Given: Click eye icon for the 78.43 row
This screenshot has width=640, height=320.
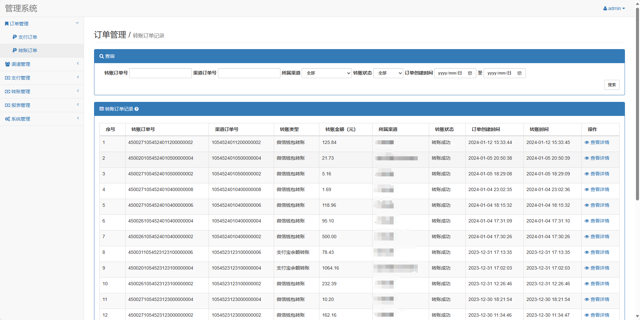Looking at the screenshot, I should pyautogui.click(x=587, y=253).
